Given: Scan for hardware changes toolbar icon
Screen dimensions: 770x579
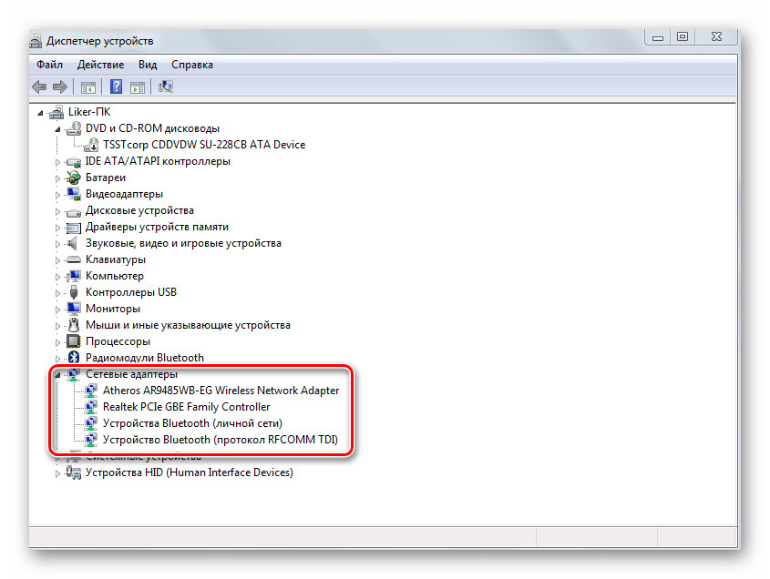Looking at the screenshot, I should click(x=166, y=86).
